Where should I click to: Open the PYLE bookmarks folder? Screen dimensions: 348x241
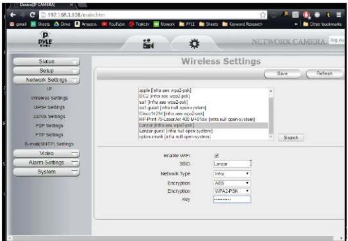[187, 24]
